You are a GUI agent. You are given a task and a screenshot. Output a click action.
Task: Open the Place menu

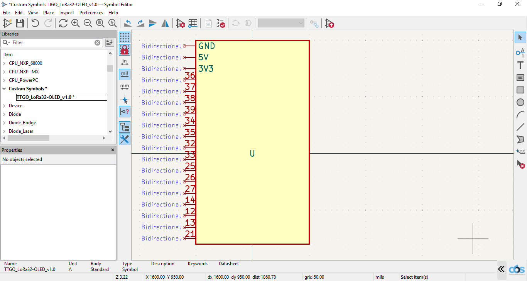coord(49,13)
